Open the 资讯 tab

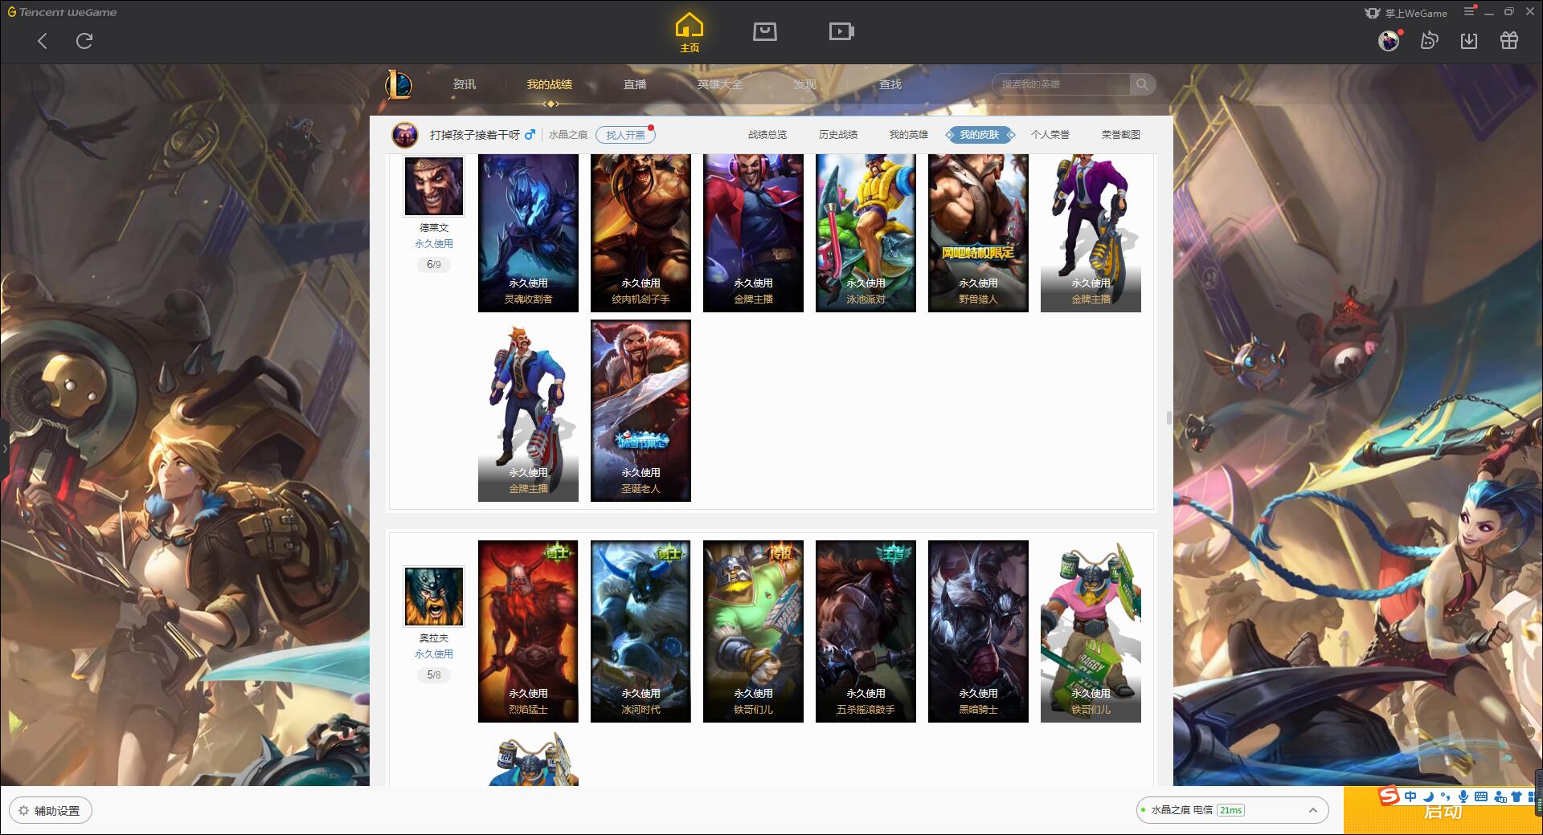pos(465,84)
